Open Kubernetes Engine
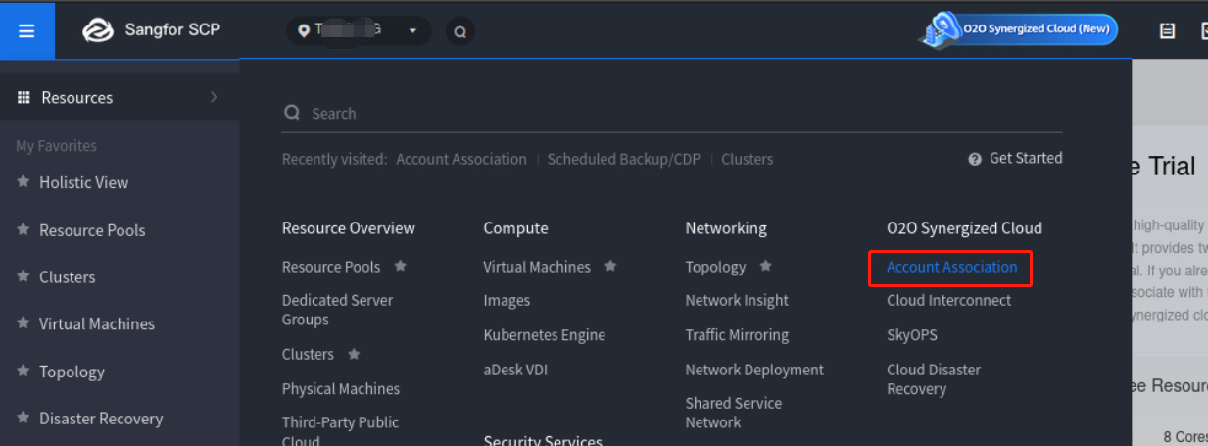This screenshot has height=446, width=1208. 545,335
